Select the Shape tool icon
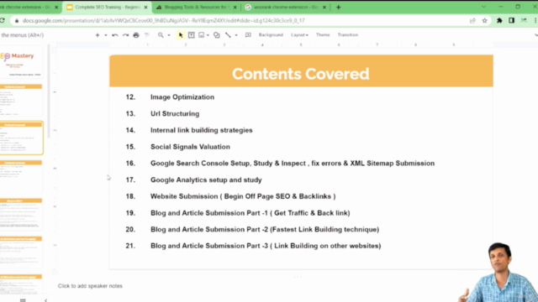The image size is (538, 302). point(217,35)
